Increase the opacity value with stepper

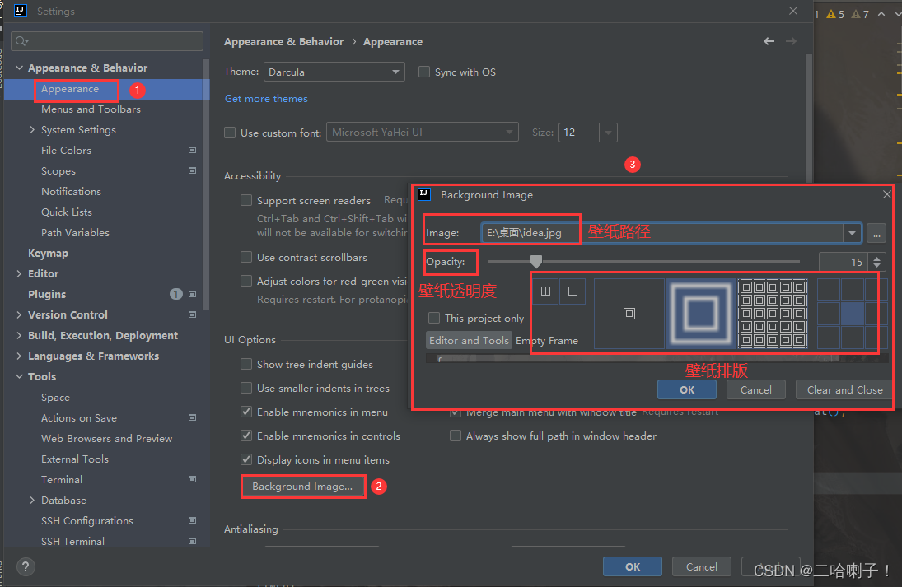[876, 259]
